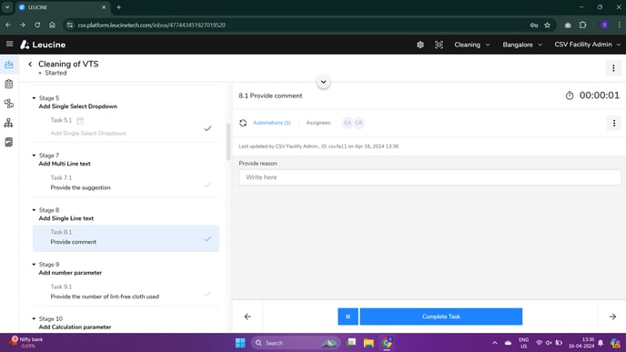Collapse Stage 8 Add Single Line text
Screen dimensions: 626x352
pyautogui.click(x=34, y=210)
